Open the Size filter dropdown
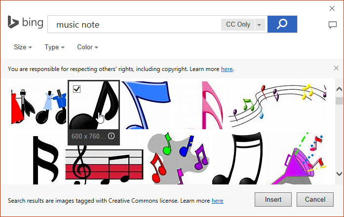344x217 pixels. 23,47
